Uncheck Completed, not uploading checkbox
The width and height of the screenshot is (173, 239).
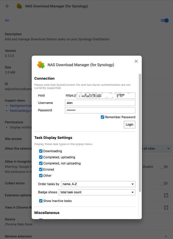41,163
